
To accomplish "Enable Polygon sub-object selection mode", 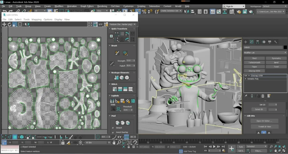I will coord(15,137).
